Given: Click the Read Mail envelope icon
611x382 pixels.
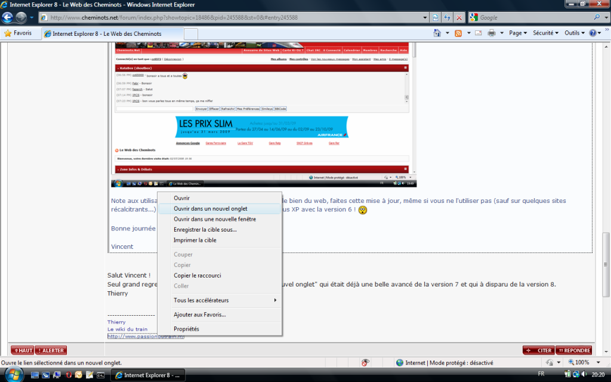Looking at the screenshot, I should pyautogui.click(x=479, y=33).
